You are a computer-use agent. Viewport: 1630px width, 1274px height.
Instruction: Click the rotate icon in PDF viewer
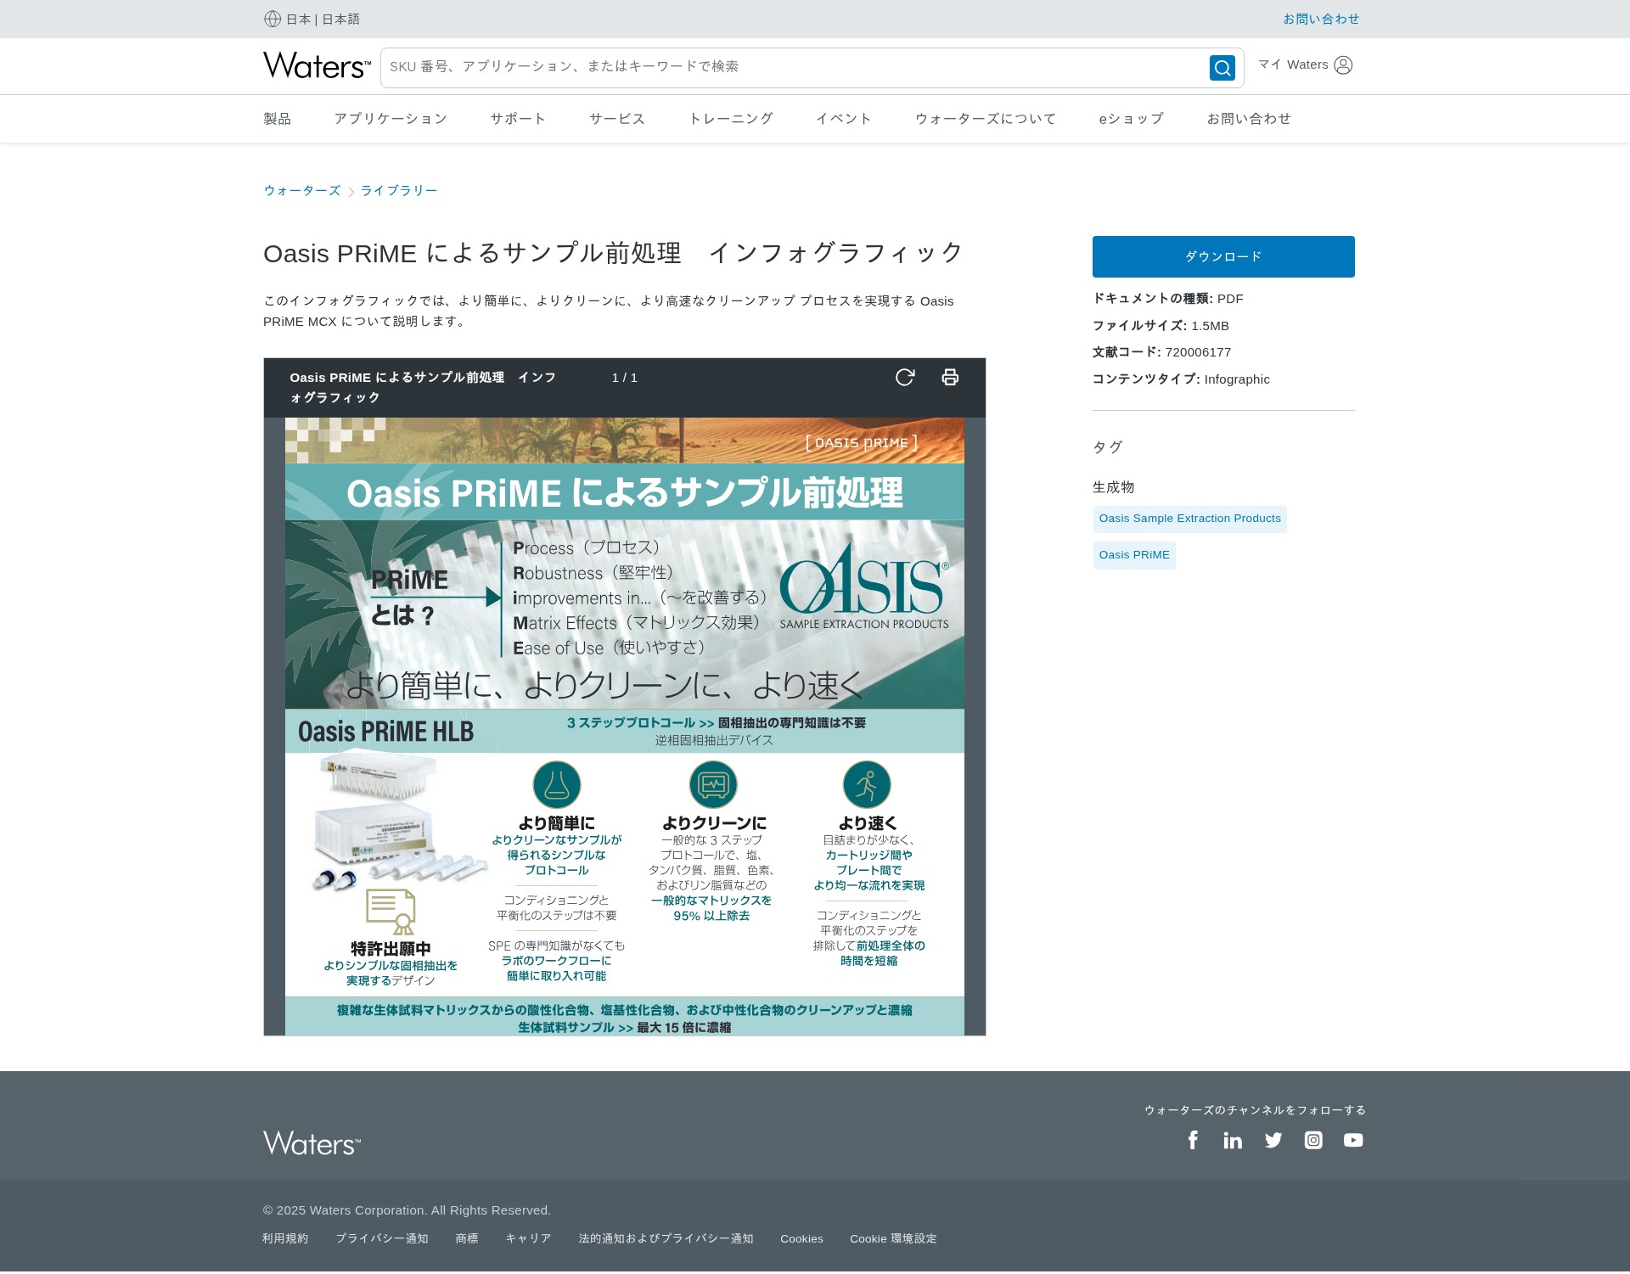(x=905, y=377)
